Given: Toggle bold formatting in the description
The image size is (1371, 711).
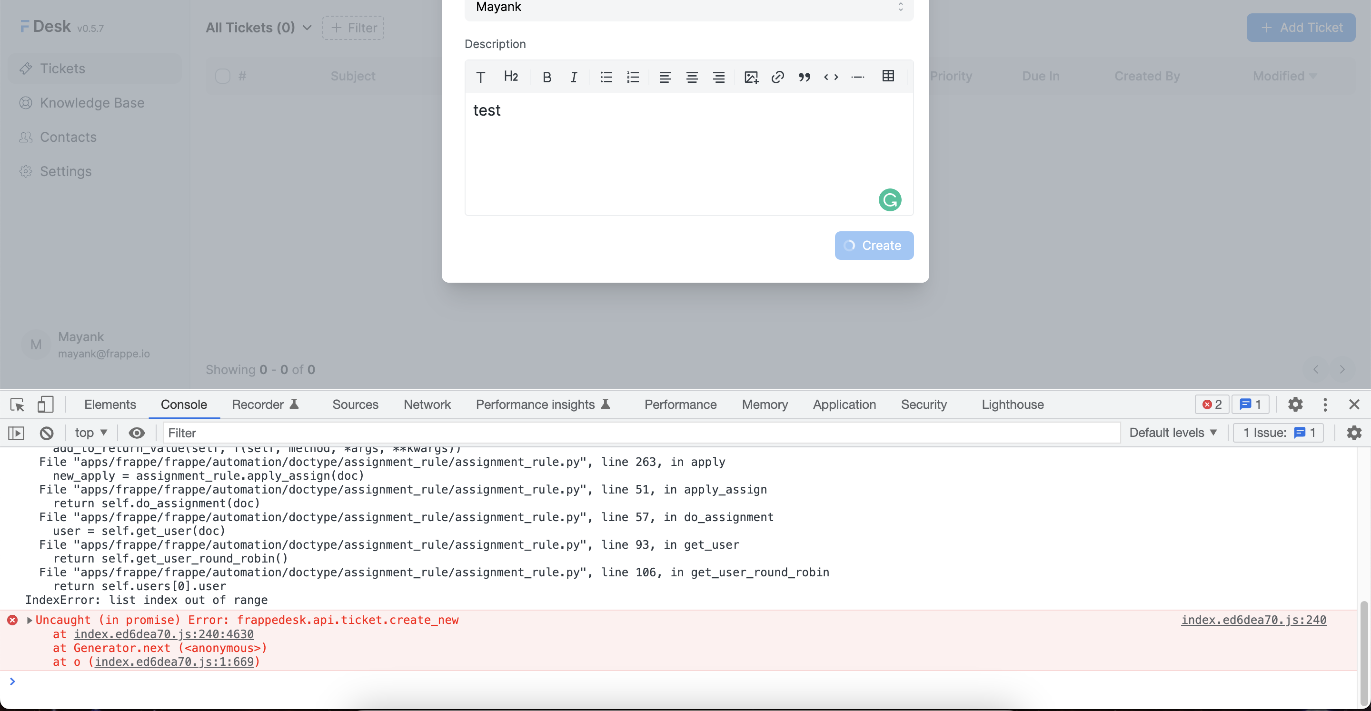Looking at the screenshot, I should (x=547, y=77).
